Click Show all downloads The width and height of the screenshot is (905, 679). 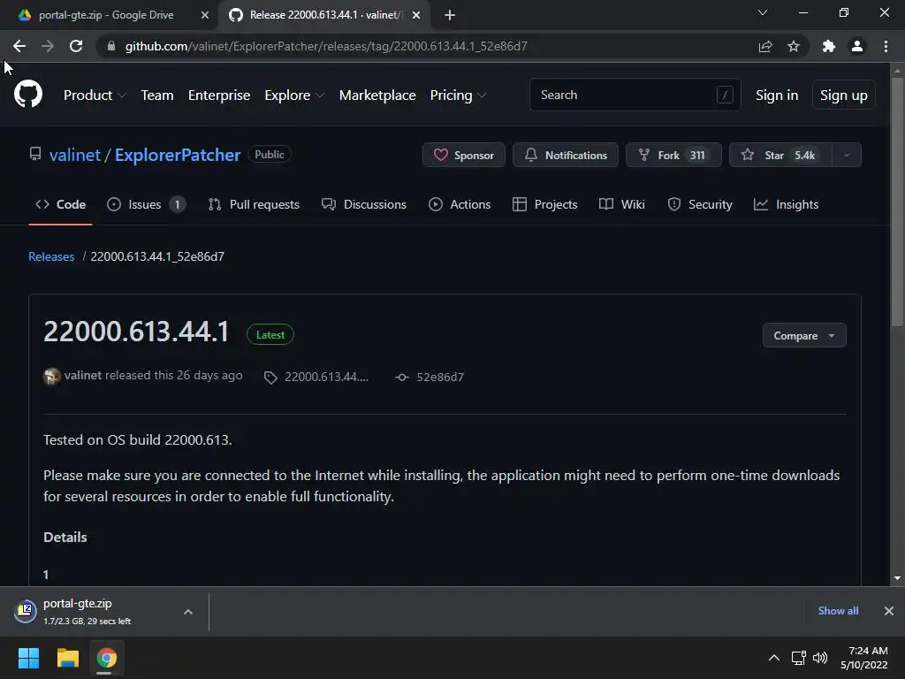tap(838, 611)
